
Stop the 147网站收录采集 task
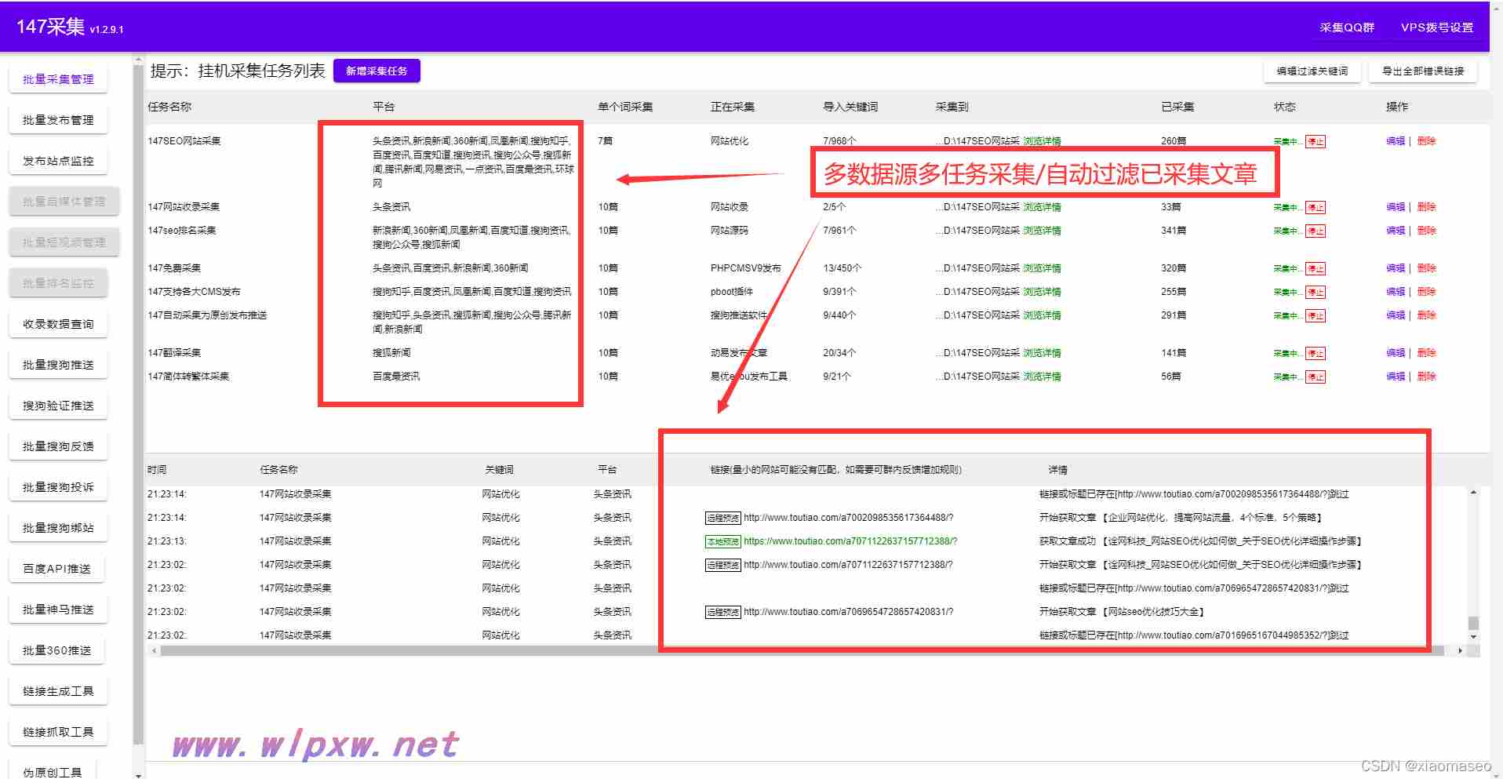point(1316,208)
